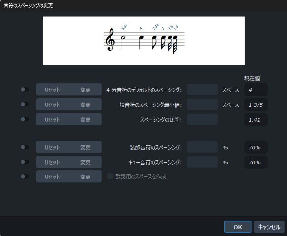Image resolution: width=287 pixels, height=236 pixels.
Task: Click the note spacing preview image
Action: pyautogui.click(x=144, y=41)
